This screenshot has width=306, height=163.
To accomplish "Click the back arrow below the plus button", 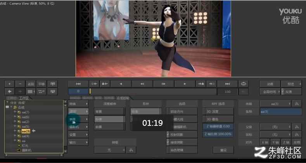I will pyautogui.click(x=10, y=91).
